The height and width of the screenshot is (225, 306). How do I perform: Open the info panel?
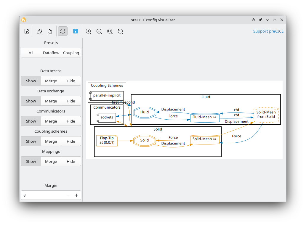point(76,31)
